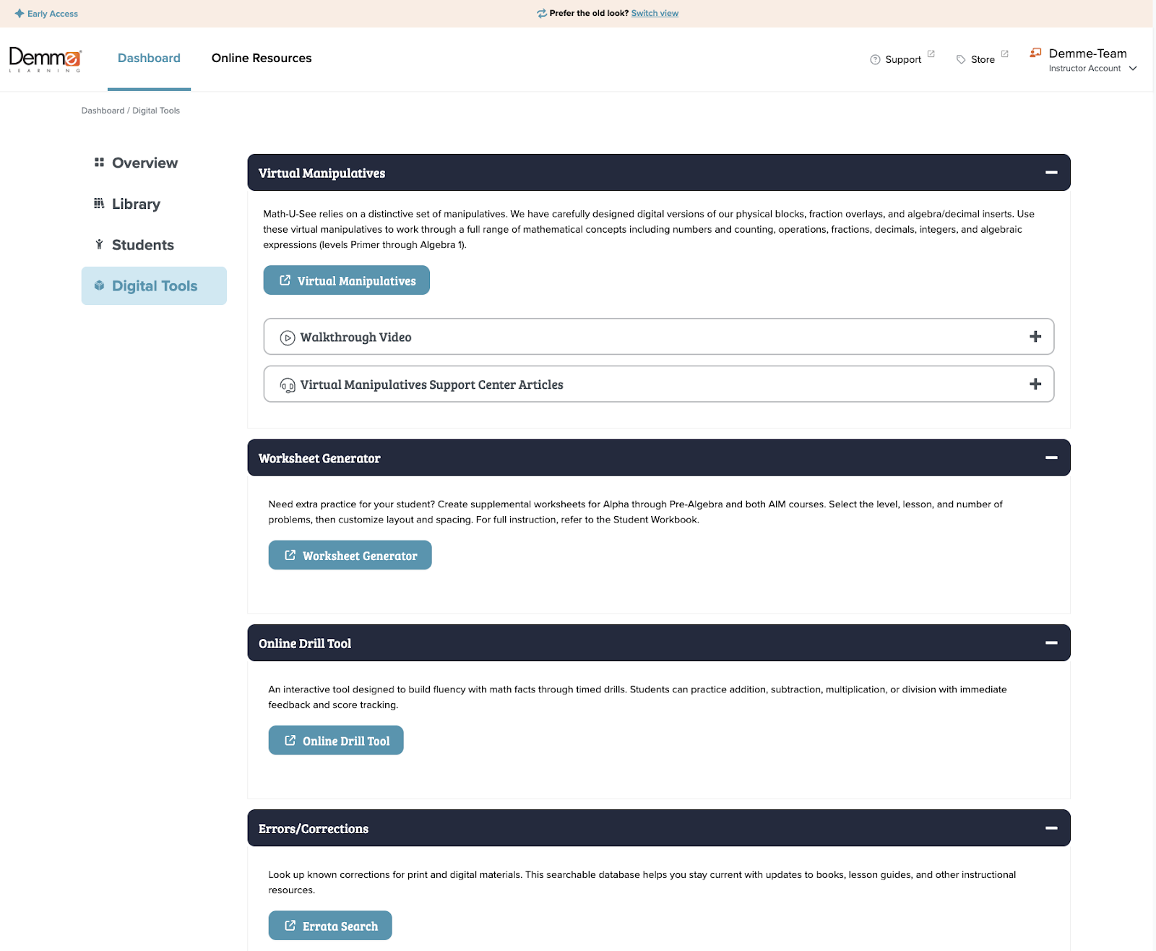Collapse the Errors/Corrections section
1156x951 pixels.
coord(1051,828)
